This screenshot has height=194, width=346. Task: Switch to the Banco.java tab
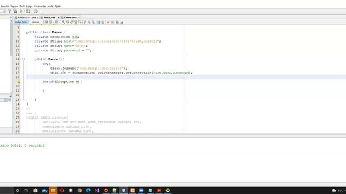[x=49, y=17]
